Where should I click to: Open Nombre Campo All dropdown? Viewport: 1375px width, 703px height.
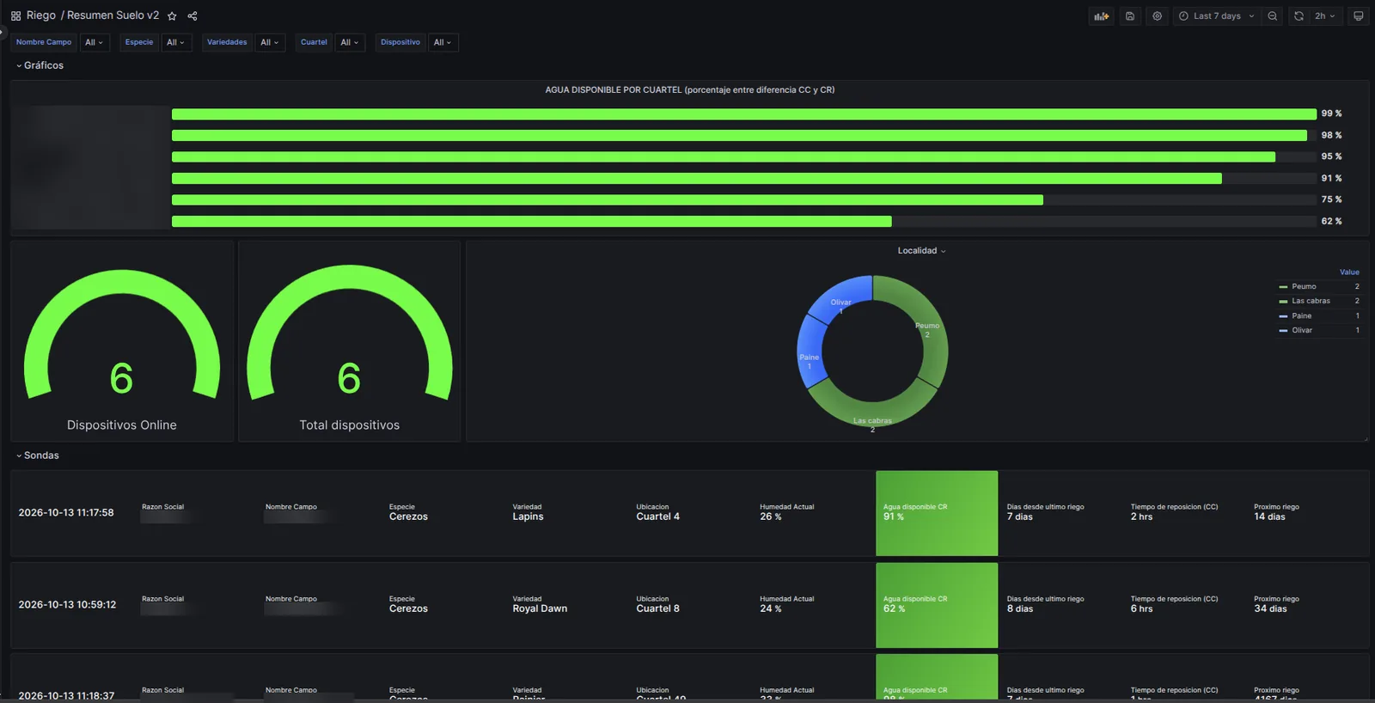click(94, 42)
